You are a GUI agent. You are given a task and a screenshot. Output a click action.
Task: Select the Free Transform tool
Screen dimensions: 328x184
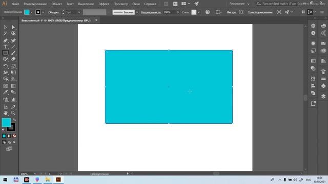pyautogui.click(x=13, y=73)
